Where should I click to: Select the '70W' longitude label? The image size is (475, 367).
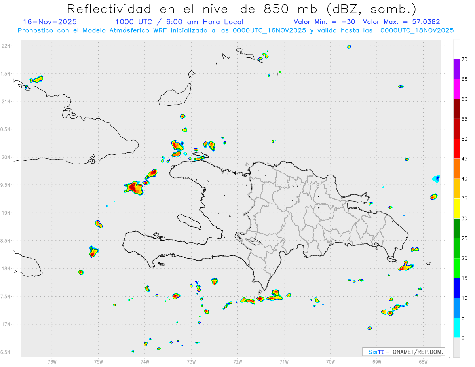click(x=331, y=361)
